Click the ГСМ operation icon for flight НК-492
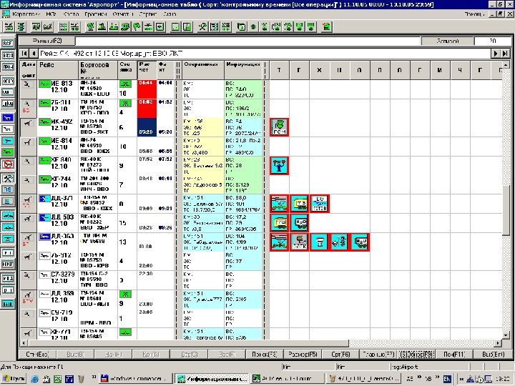The image size is (515, 386). click(279, 127)
